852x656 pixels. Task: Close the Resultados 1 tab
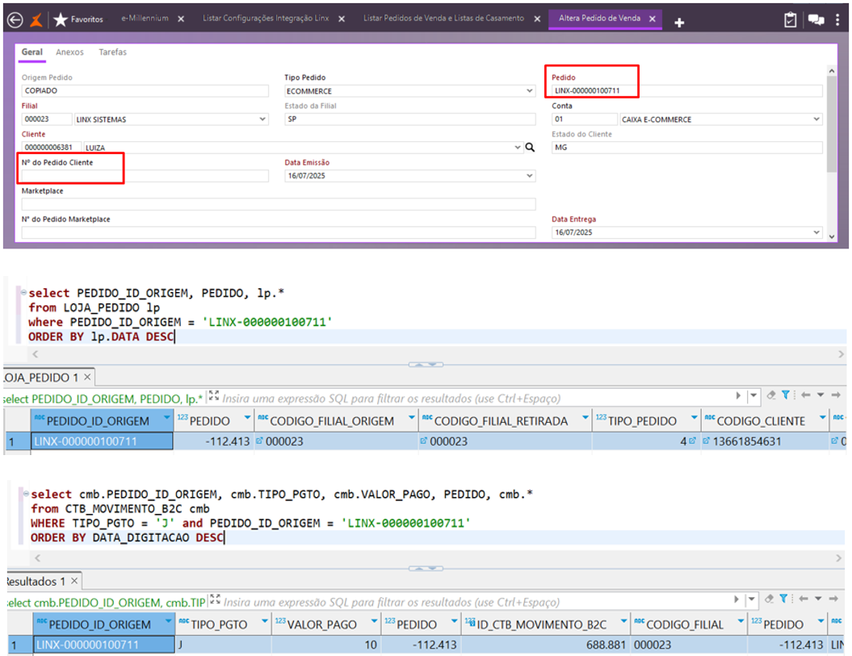[x=74, y=581]
